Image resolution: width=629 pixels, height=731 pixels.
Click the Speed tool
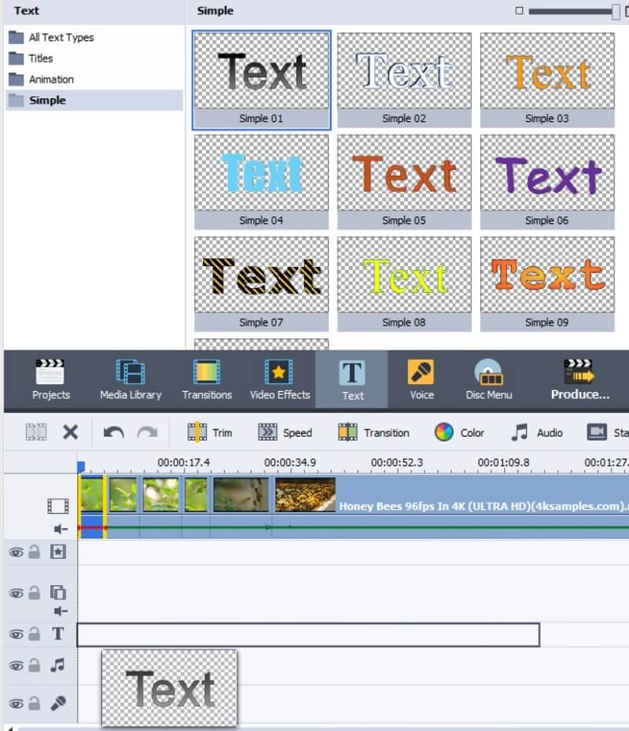[x=285, y=433]
